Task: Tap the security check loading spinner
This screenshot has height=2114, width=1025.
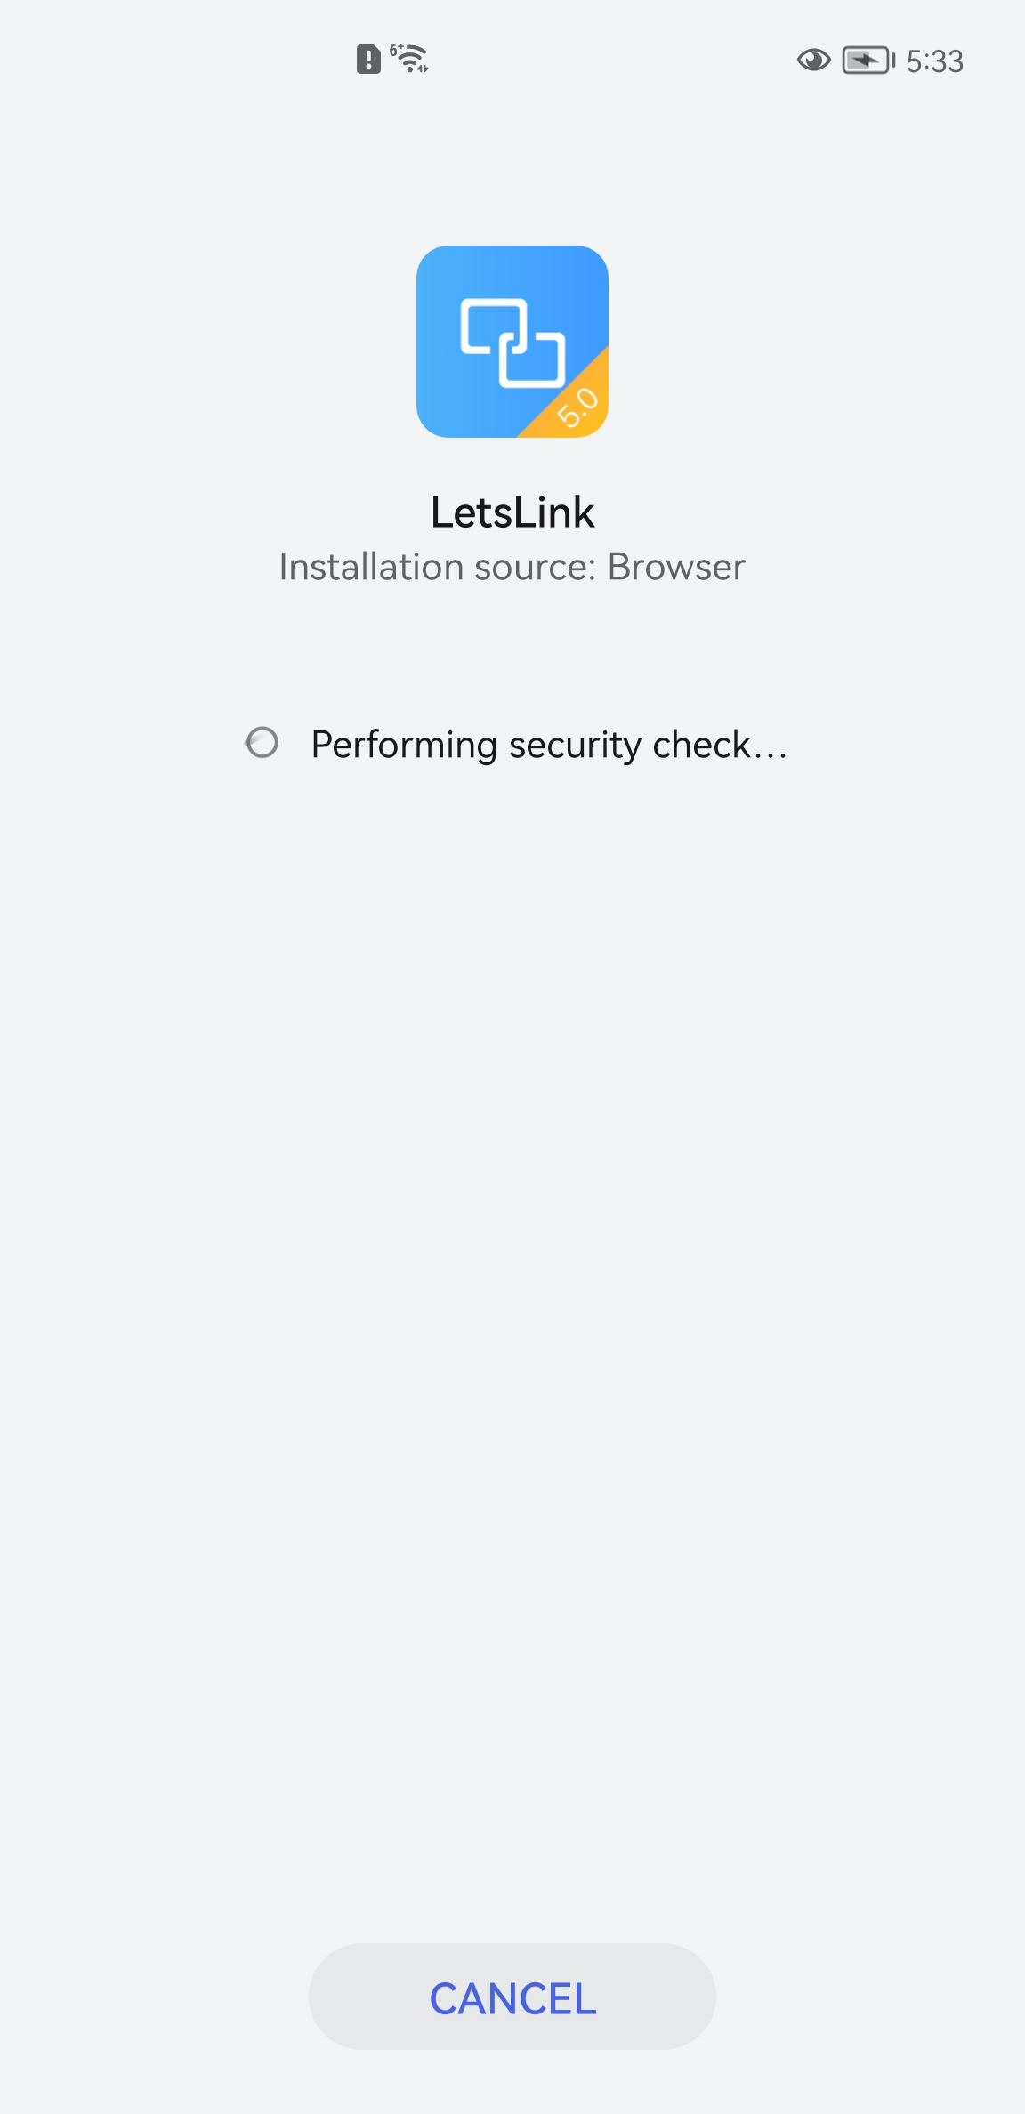Action: (x=262, y=743)
